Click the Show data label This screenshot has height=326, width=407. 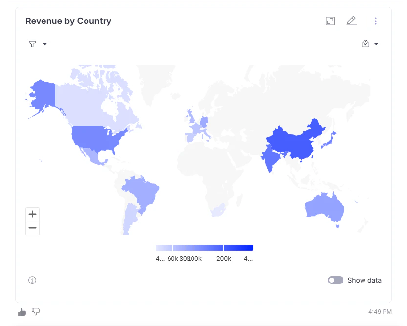tap(364, 280)
